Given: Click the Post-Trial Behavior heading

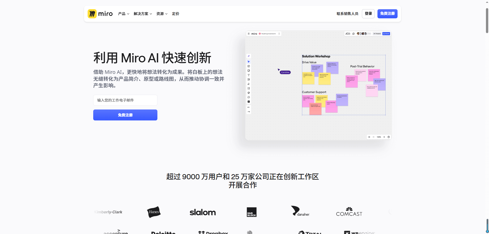Looking at the screenshot, I should click(x=362, y=66).
